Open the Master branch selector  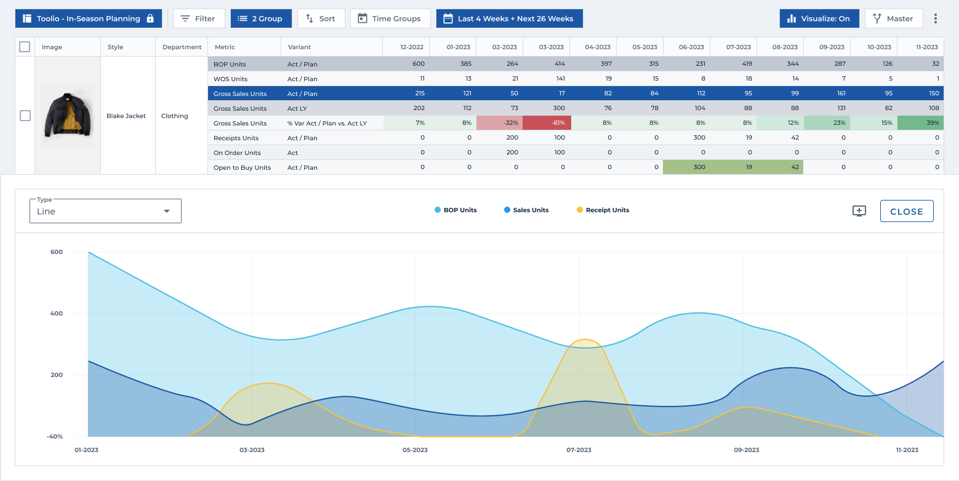(x=893, y=18)
